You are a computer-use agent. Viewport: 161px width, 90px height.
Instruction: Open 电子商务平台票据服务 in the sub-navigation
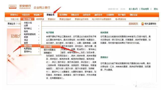pos(102,19)
